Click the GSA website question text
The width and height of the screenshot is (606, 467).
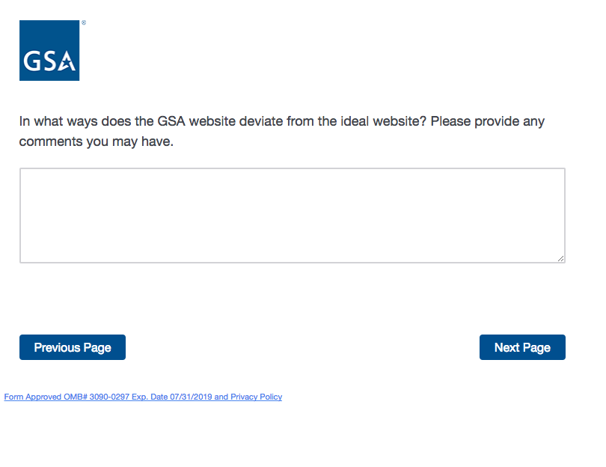[282, 131]
